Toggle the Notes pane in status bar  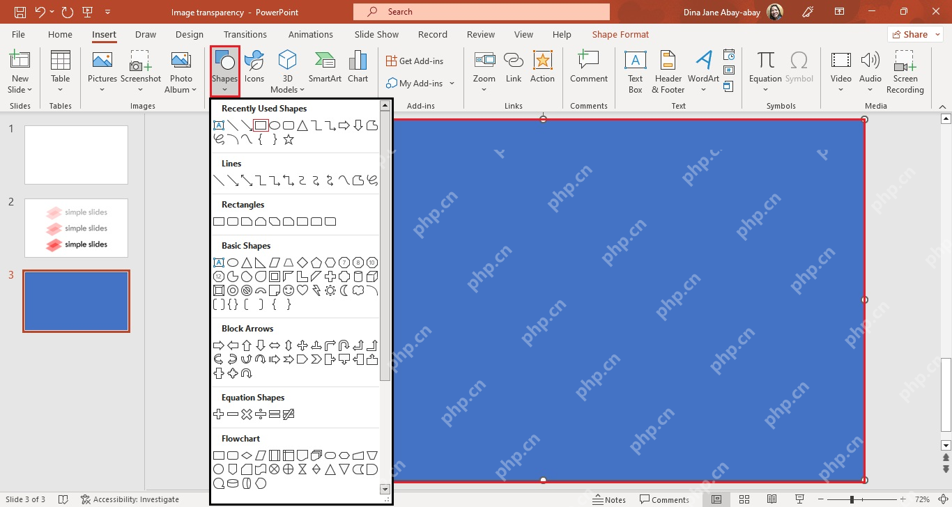609,499
